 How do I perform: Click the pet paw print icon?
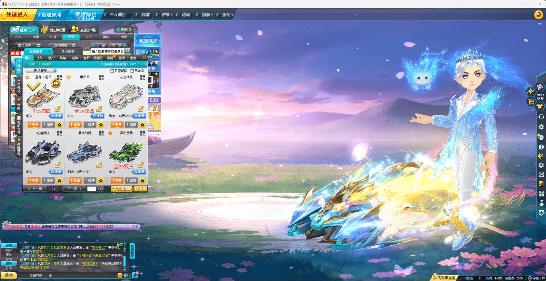(x=541, y=165)
